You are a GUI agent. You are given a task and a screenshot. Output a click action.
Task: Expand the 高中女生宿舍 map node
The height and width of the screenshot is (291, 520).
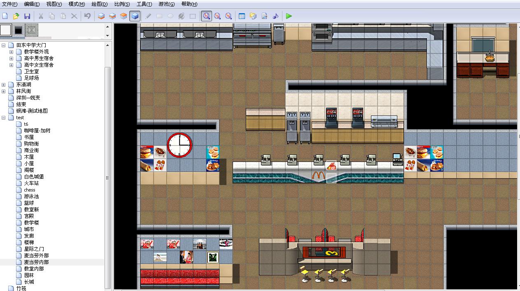tap(12, 65)
